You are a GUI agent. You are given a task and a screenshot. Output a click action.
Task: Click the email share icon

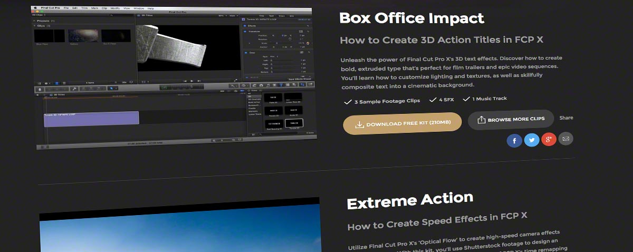[565, 139]
